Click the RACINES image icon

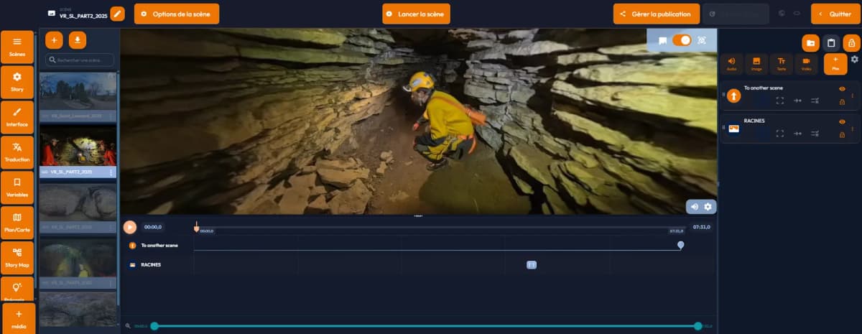(734, 129)
